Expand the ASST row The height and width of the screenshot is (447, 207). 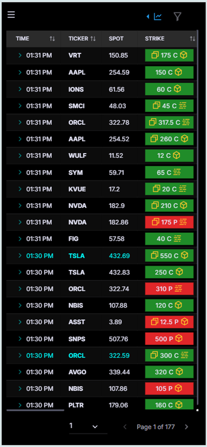[x=20, y=322]
